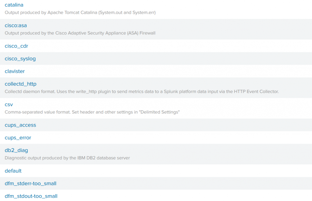Click the IBM DB2 database server description
Image resolution: width=312 pixels, height=201 pixels.
point(67,158)
